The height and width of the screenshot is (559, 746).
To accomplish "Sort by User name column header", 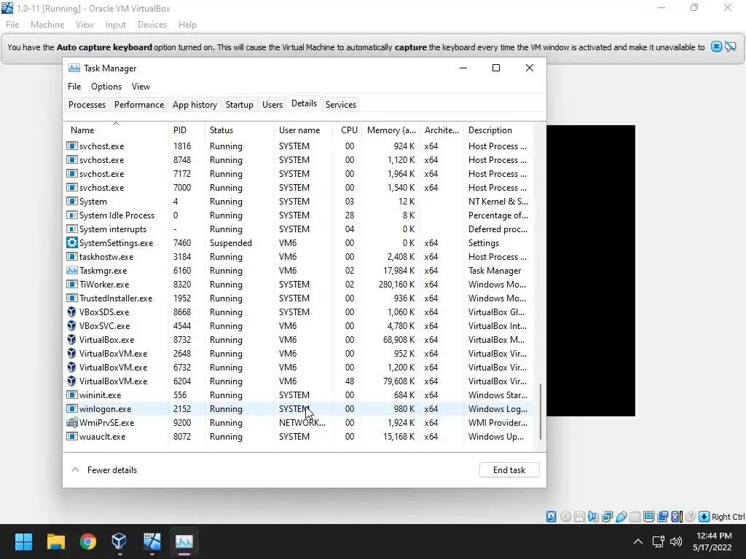I will [303, 130].
